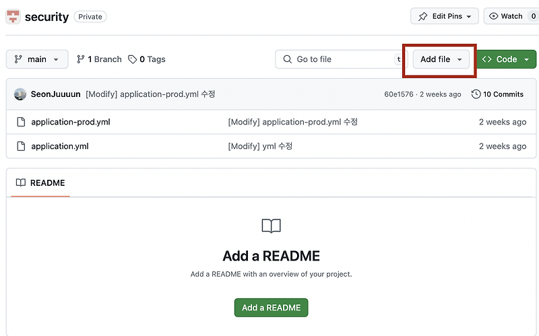The image size is (539, 336).
Task: Open the Edit Pins dropdown
Action: click(x=445, y=16)
